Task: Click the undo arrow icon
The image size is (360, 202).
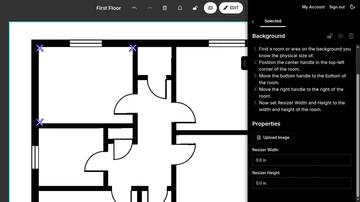Action: (x=134, y=8)
